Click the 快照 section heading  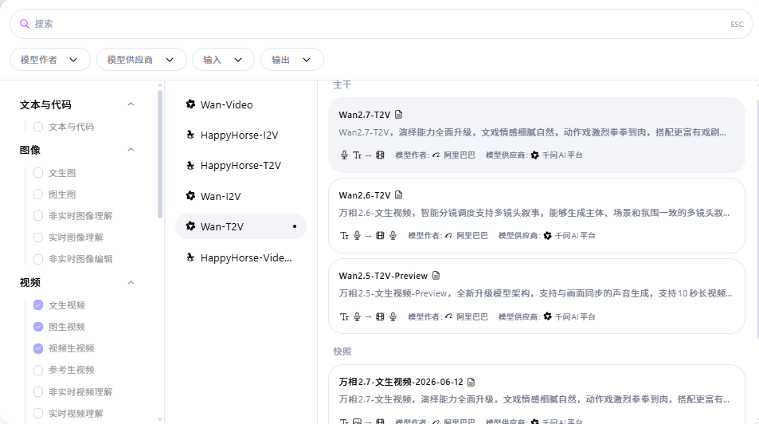pos(342,351)
